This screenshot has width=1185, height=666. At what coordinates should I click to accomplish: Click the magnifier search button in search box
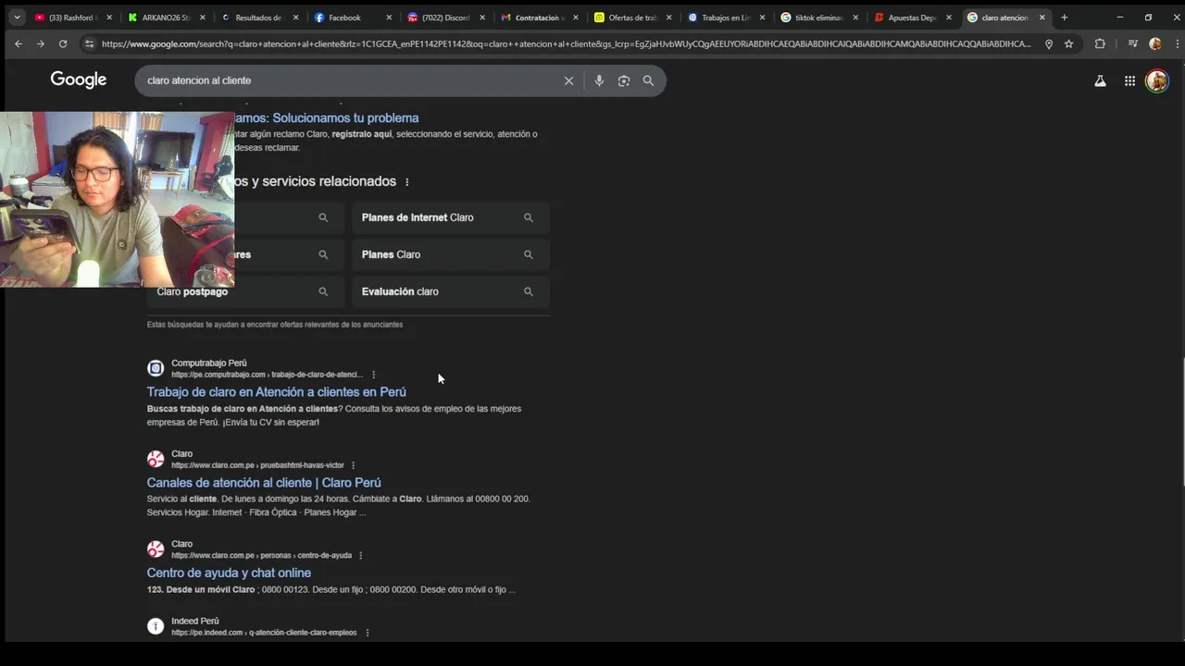[x=648, y=80]
